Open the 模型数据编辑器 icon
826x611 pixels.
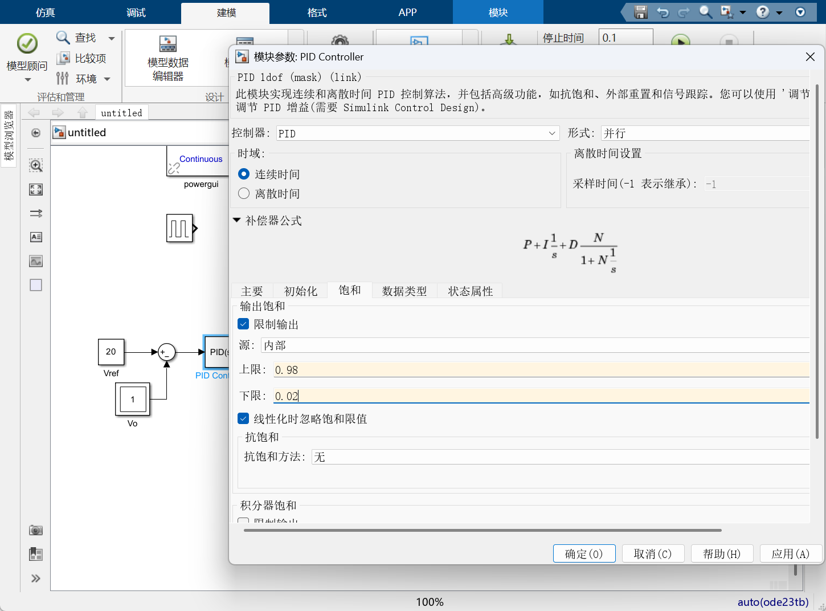pyautogui.click(x=168, y=43)
